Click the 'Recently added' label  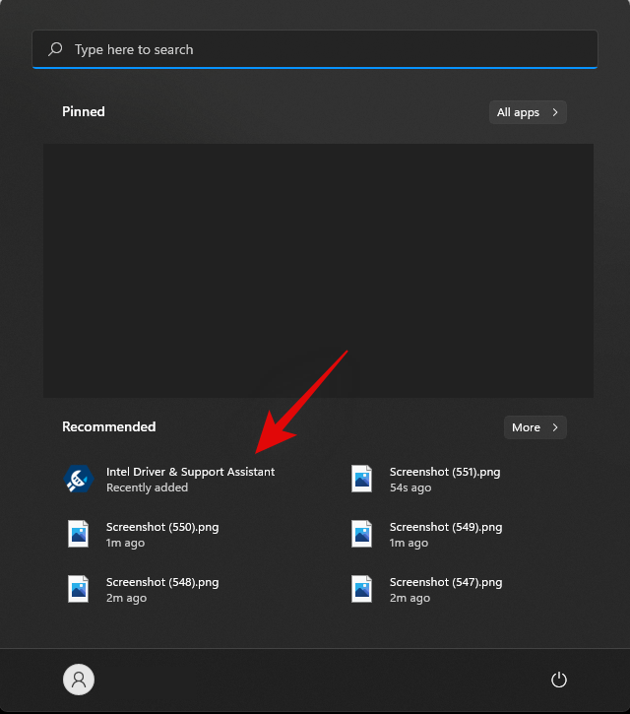pos(147,487)
